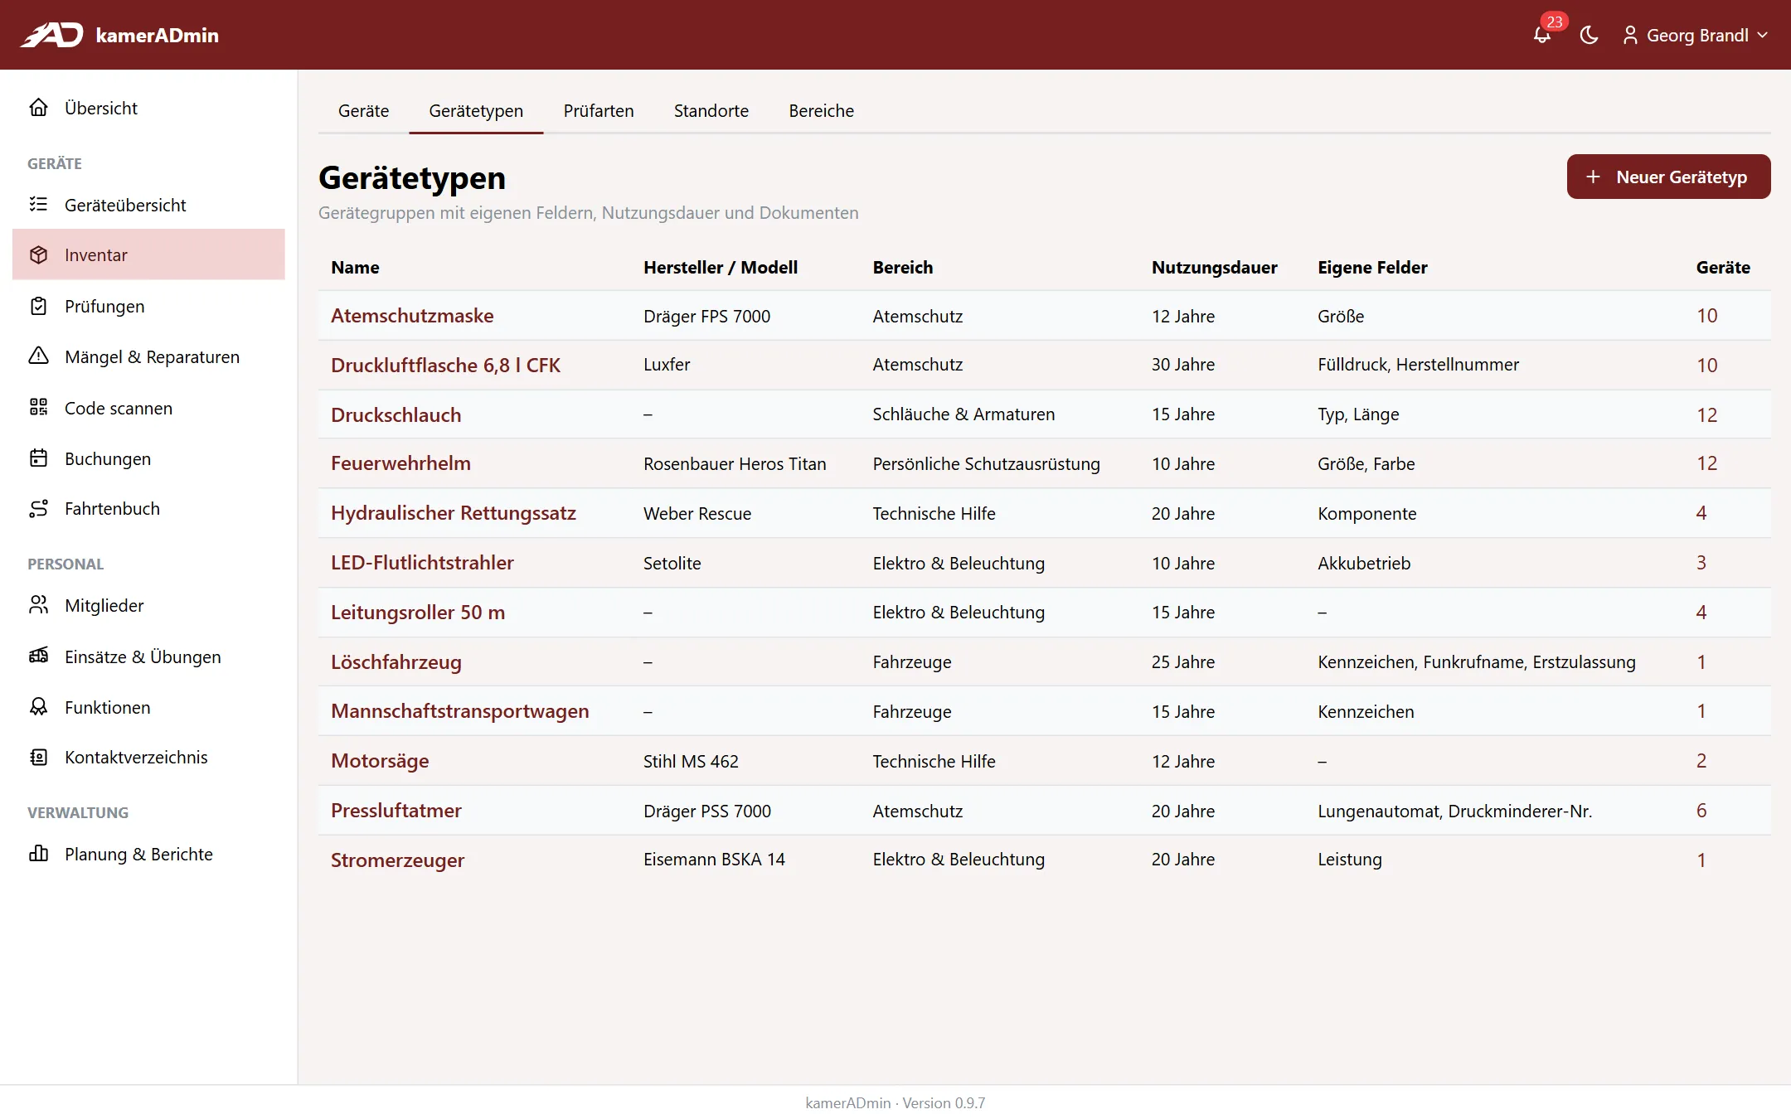This screenshot has height=1119, width=1791.
Task: Click the box icon beside Inventar
Action: click(x=38, y=254)
